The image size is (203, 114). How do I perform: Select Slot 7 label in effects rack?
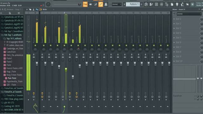pos(178,47)
